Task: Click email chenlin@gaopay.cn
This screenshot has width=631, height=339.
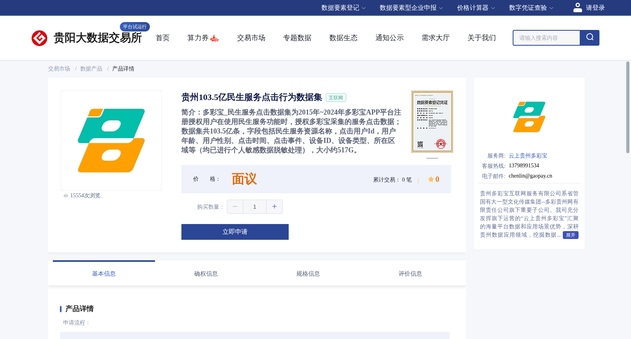Action: [x=530, y=176]
